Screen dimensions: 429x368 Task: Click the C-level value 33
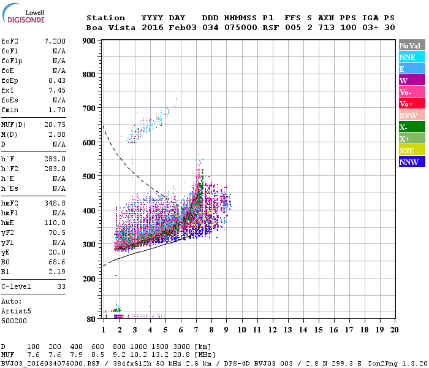(61, 286)
